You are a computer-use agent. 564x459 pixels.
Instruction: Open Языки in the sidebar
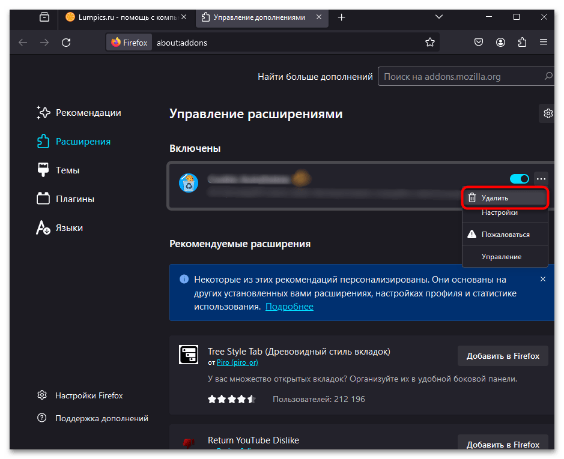[59, 227]
